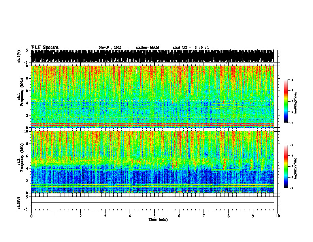Viewport: 313px width, 242px height.
Task: Click the "2" kHz tick on ch.2 axis
Action: 28,181
